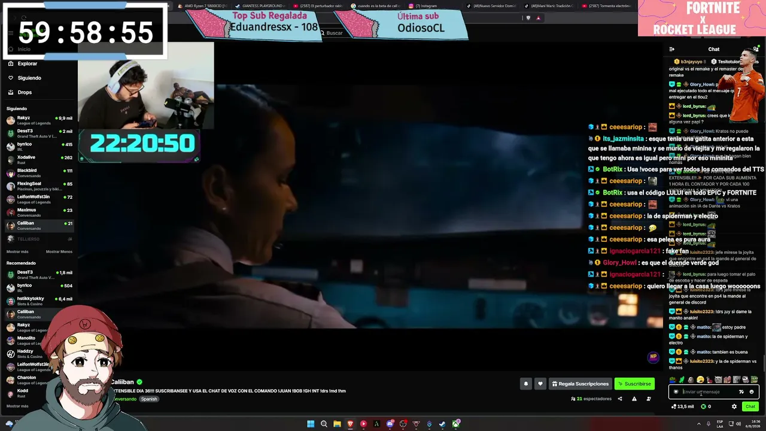Report stream via warning triangle icon
The width and height of the screenshot is (766, 431).
point(634,399)
